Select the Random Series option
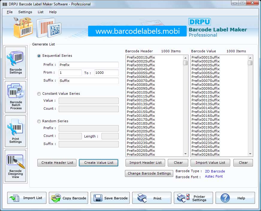The height and width of the screenshot is (211, 261). (x=39, y=121)
